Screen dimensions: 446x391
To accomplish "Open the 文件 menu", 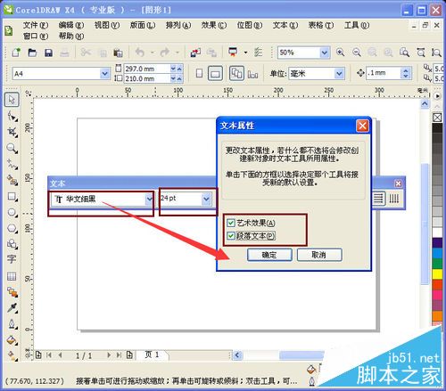I will (x=36, y=26).
